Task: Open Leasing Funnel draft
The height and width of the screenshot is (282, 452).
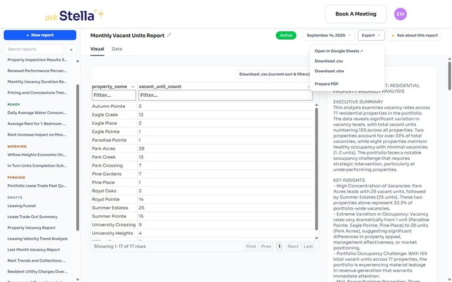Action: [x=22, y=206]
